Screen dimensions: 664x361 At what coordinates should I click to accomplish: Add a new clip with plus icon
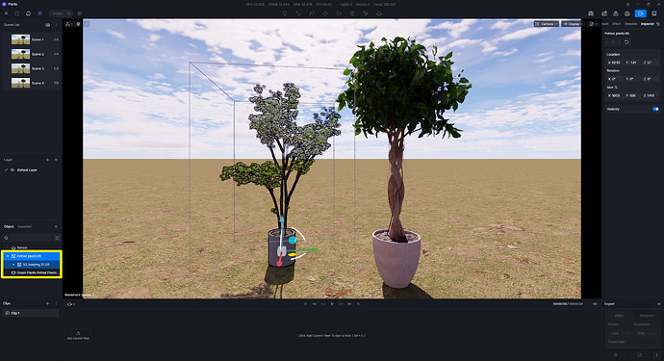pos(47,303)
